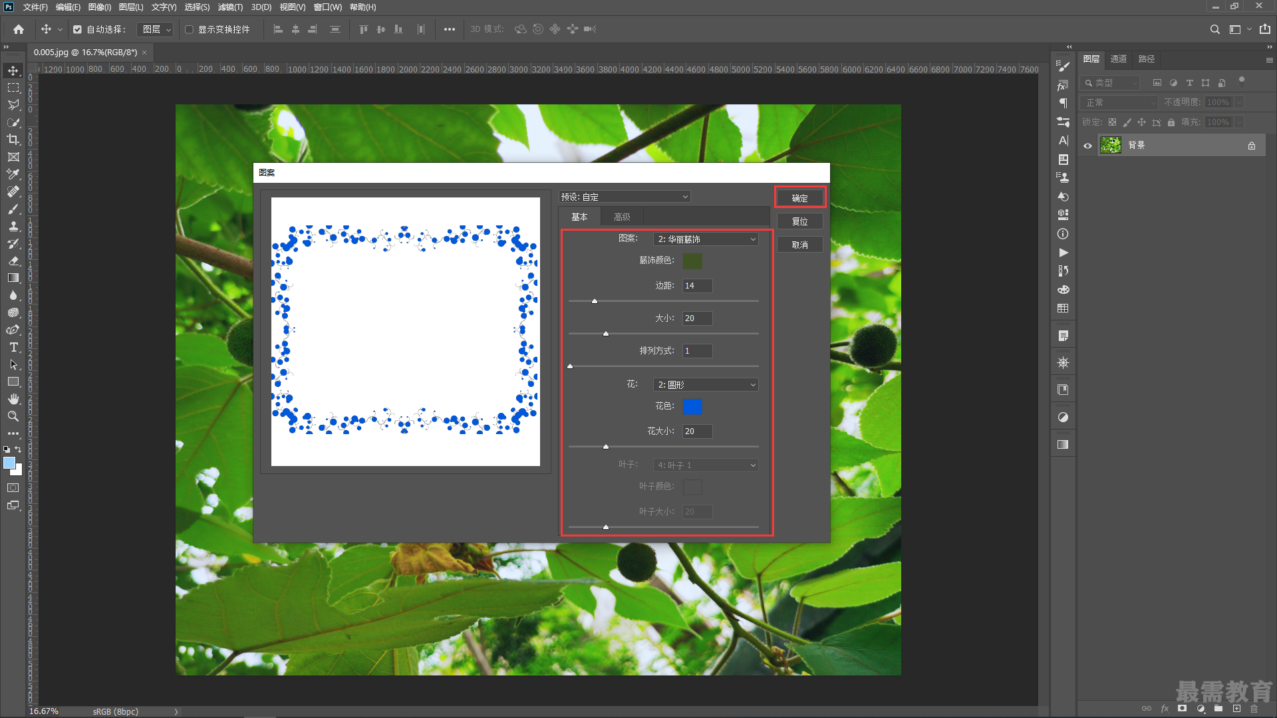1277x718 pixels.
Task: Toggle Quick Mask mode icon
Action: pyautogui.click(x=13, y=488)
